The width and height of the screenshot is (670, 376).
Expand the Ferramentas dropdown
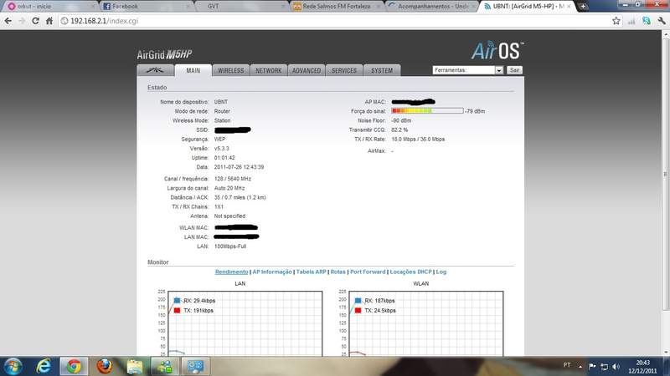coord(467,70)
